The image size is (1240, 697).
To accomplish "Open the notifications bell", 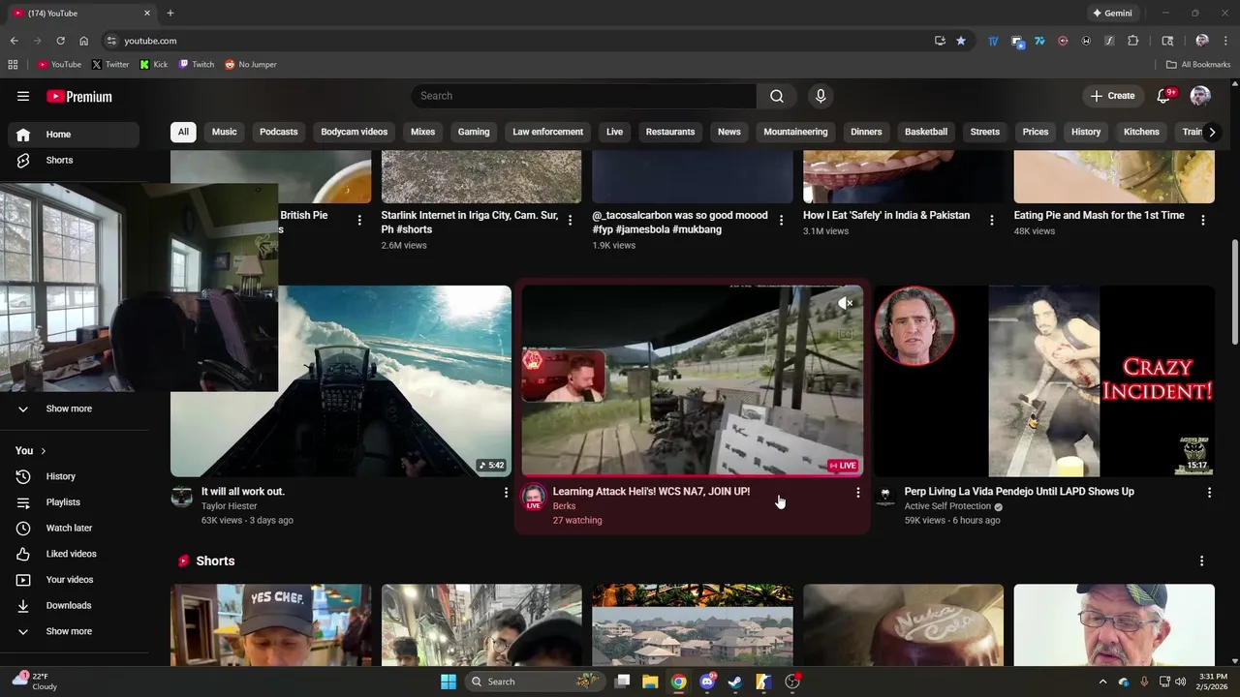I will click(1165, 96).
